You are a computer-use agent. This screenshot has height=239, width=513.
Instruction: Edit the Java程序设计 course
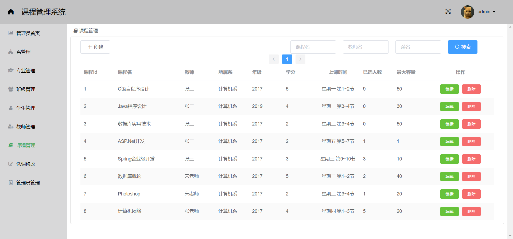point(449,107)
